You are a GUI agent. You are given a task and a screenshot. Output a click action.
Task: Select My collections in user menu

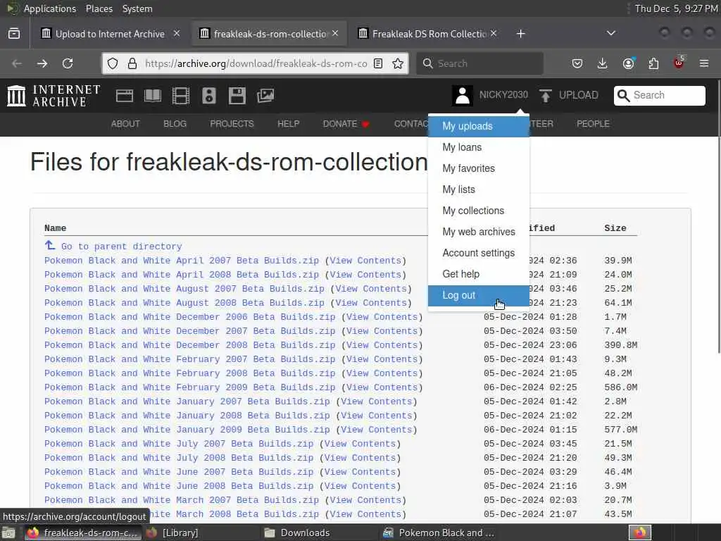pyautogui.click(x=479, y=211)
